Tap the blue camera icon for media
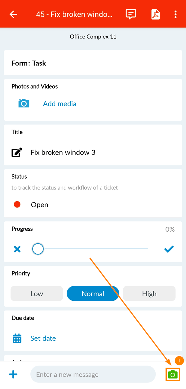 pyautogui.click(x=24, y=103)
